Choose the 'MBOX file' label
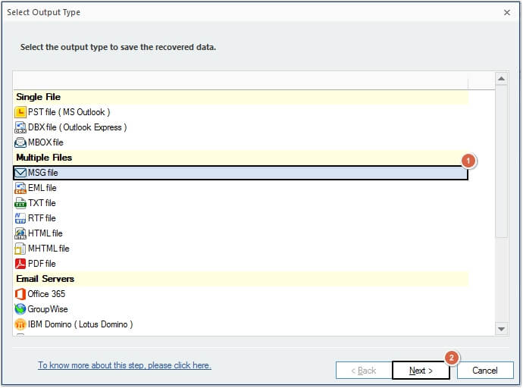 (45, 142)
